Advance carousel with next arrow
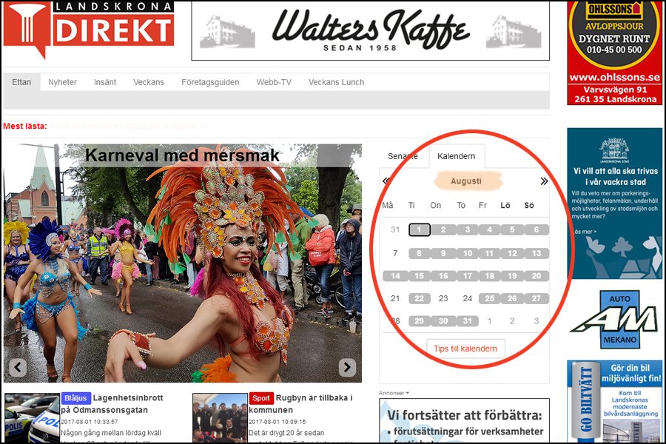 click(347, 367)
